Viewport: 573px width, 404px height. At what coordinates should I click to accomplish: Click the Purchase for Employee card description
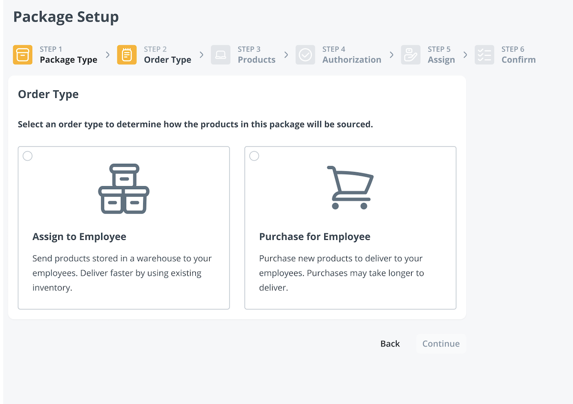point(341,273)
